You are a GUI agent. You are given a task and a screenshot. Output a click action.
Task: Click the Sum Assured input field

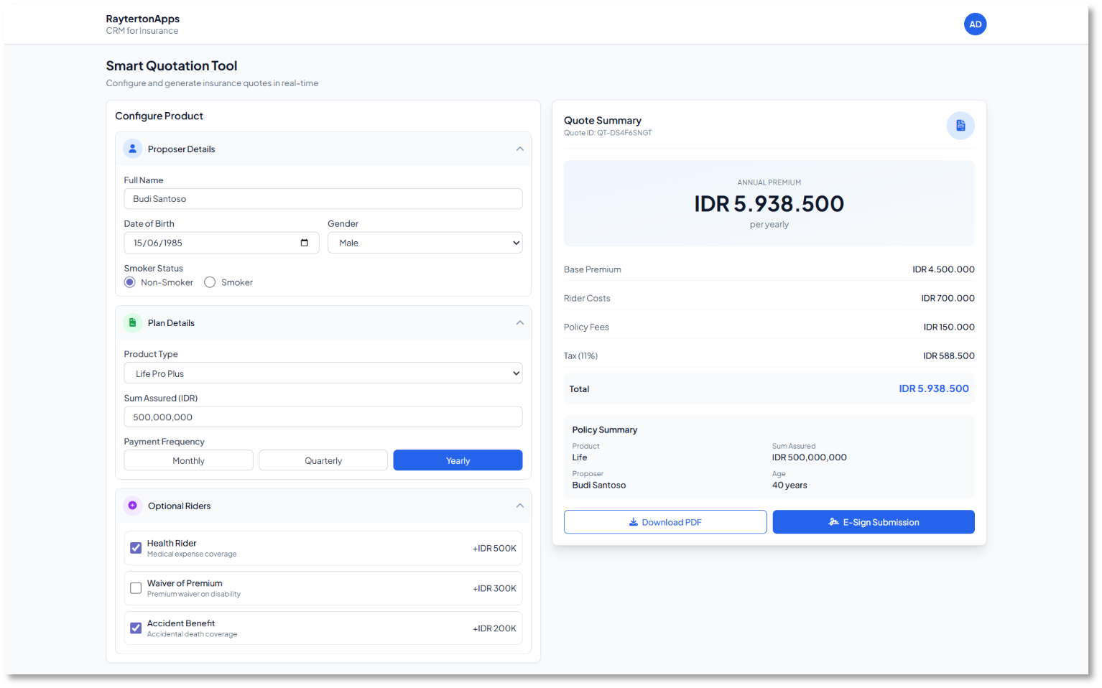click(x=323, y=417)
